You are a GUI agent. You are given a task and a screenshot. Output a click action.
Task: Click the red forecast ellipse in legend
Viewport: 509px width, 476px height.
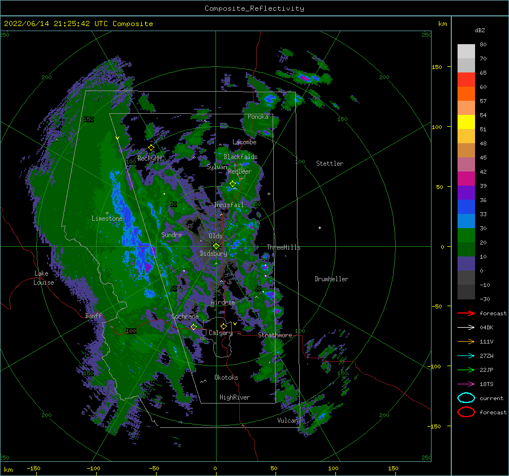[466, 412]
